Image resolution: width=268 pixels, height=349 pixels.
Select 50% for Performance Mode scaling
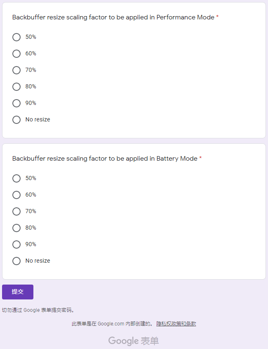pyautogui.click(x=16, y=37)
